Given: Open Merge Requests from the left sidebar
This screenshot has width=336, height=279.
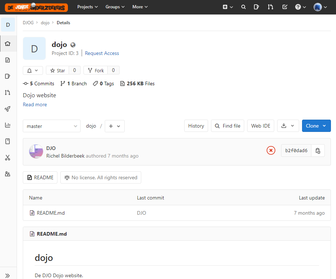Looking at the screenshot, I should (8, 93).
